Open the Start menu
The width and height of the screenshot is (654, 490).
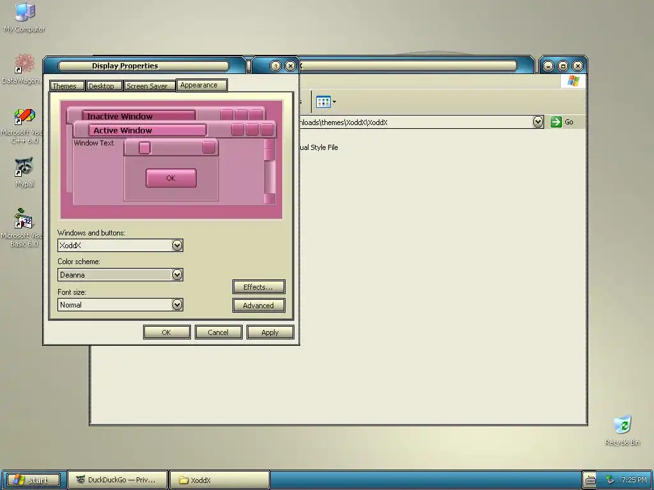[x=34, y=480]
